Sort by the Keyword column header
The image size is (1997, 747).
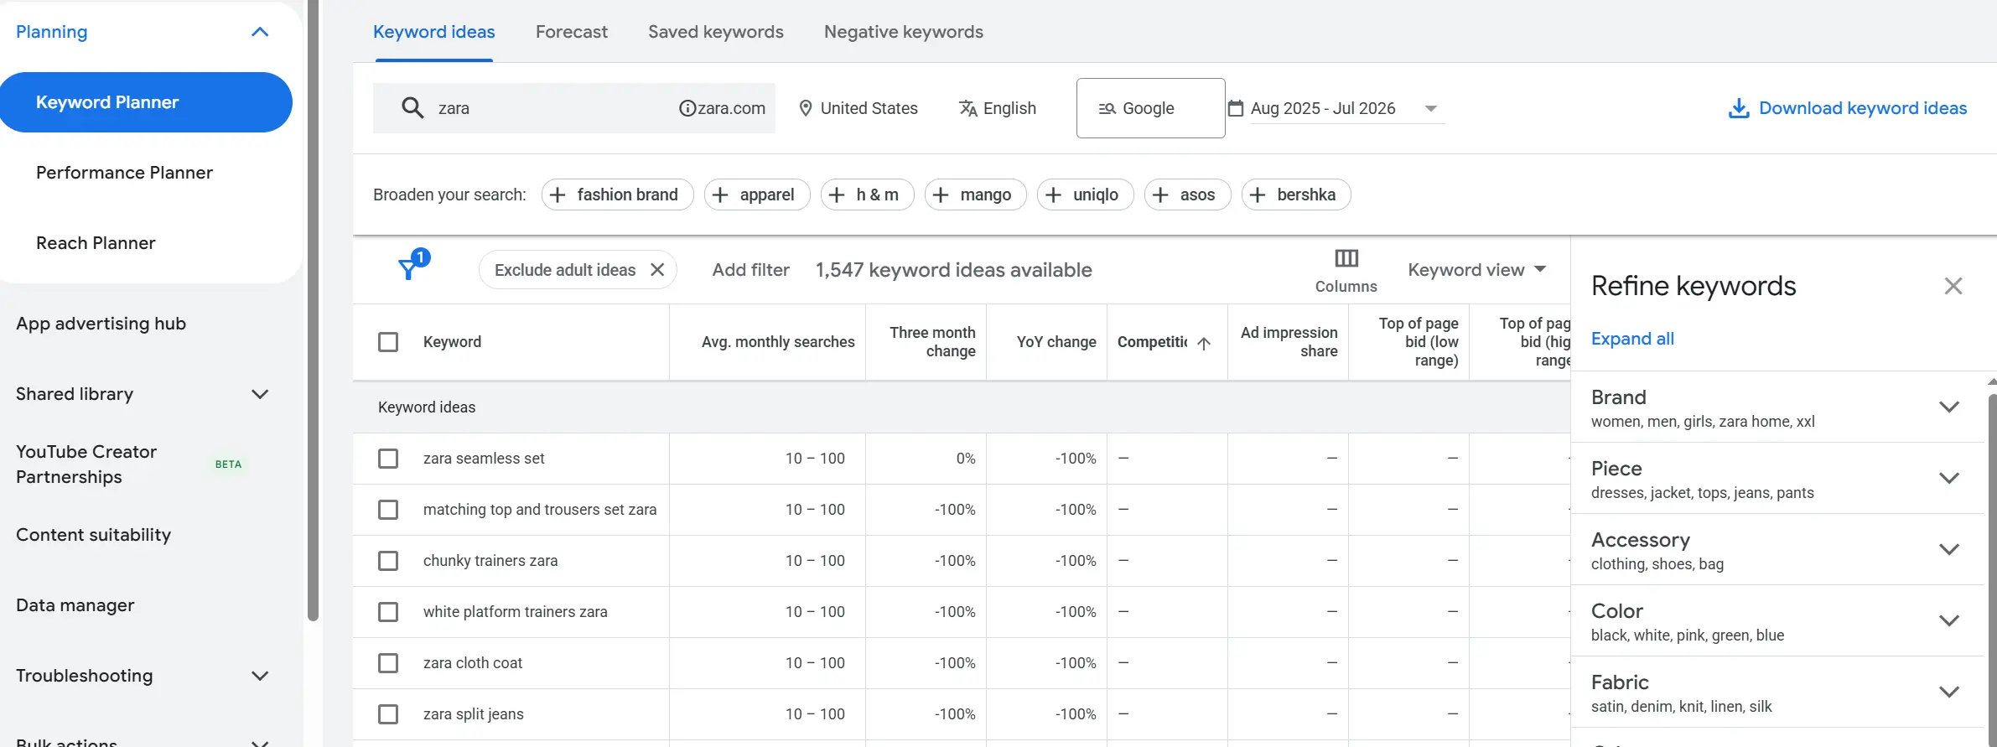(452, 342)
